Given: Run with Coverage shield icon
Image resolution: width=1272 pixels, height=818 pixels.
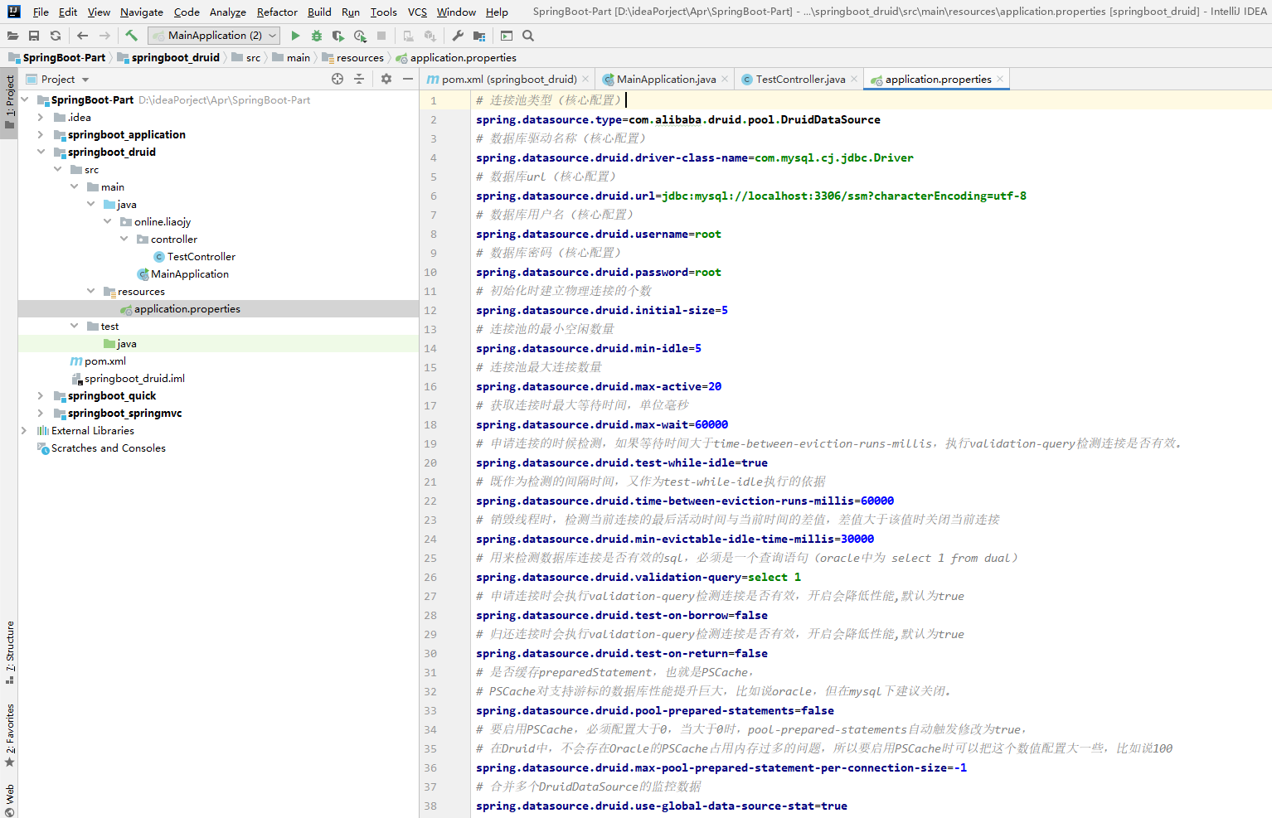Looking at the screenshot, I should [337, 36].
